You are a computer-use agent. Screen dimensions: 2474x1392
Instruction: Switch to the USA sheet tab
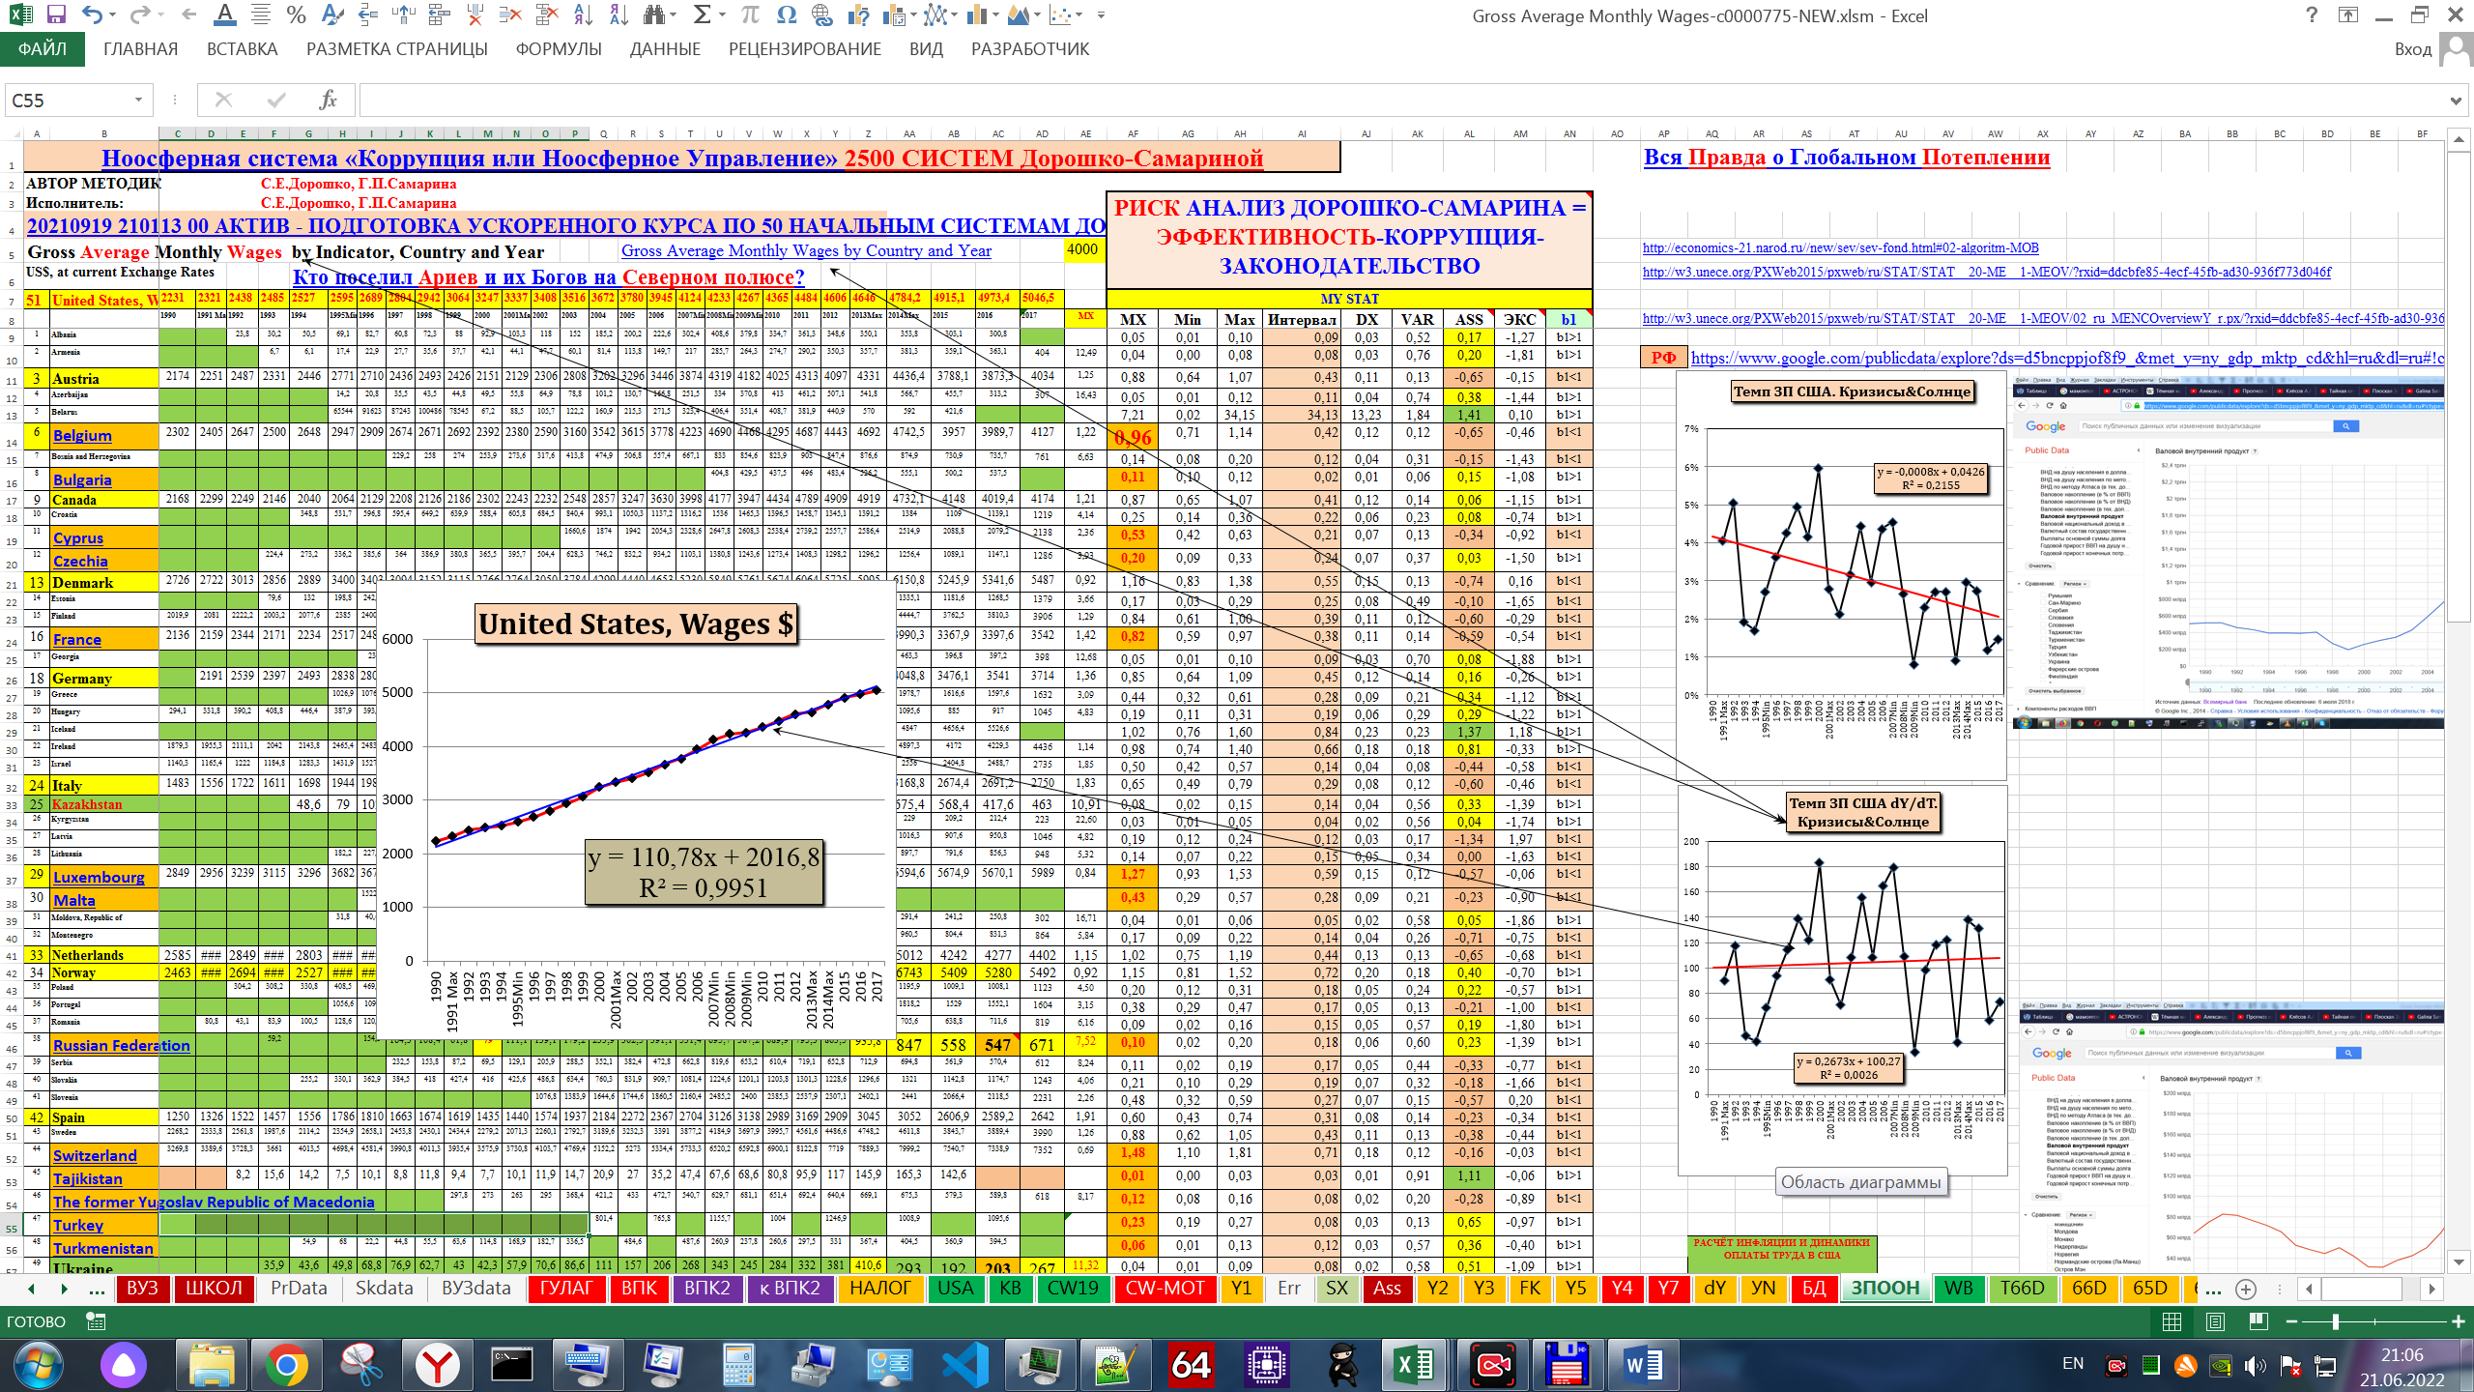(x=955, y=1288)
